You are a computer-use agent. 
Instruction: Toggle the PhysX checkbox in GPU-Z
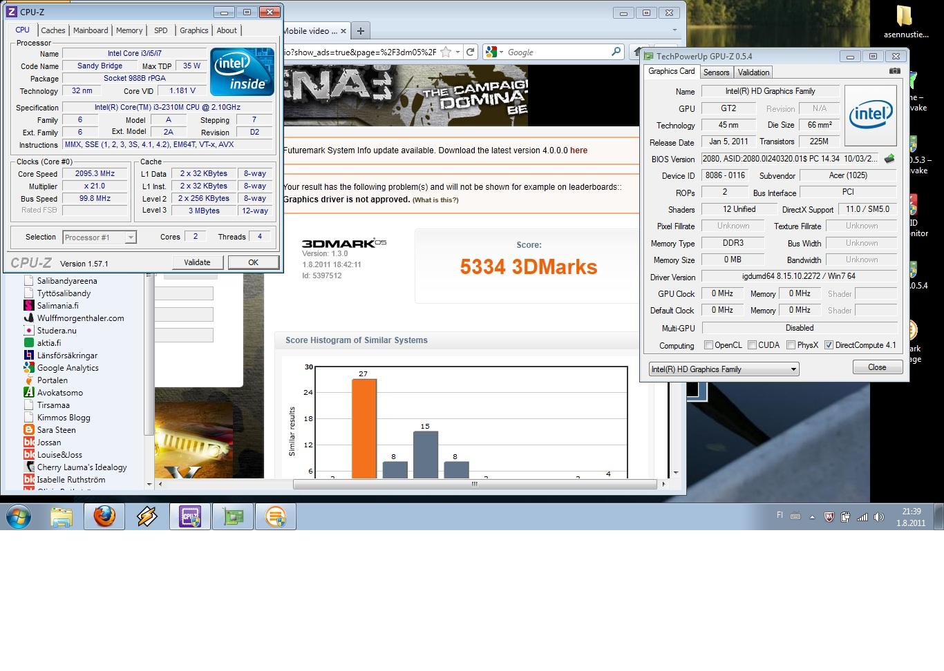click(x=791, y=345)
